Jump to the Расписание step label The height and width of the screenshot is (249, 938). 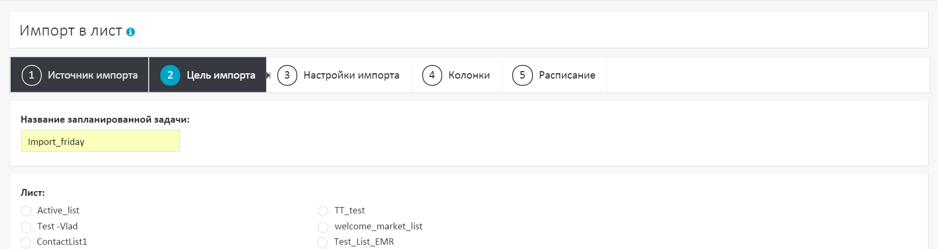click(x=567, y=75)
